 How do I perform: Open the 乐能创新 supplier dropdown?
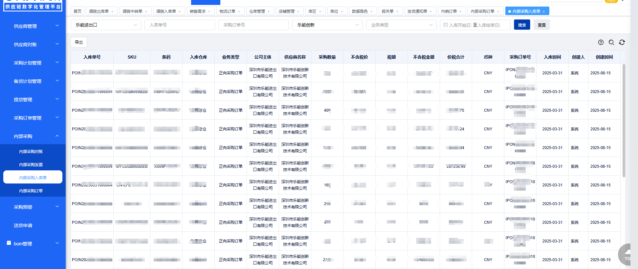(327, 25)
